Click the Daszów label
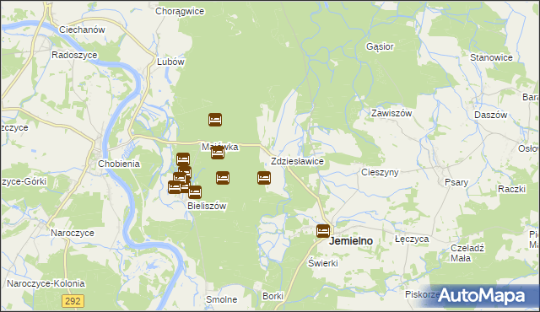This screenshot has width=540, height=312. pos(491,115)
